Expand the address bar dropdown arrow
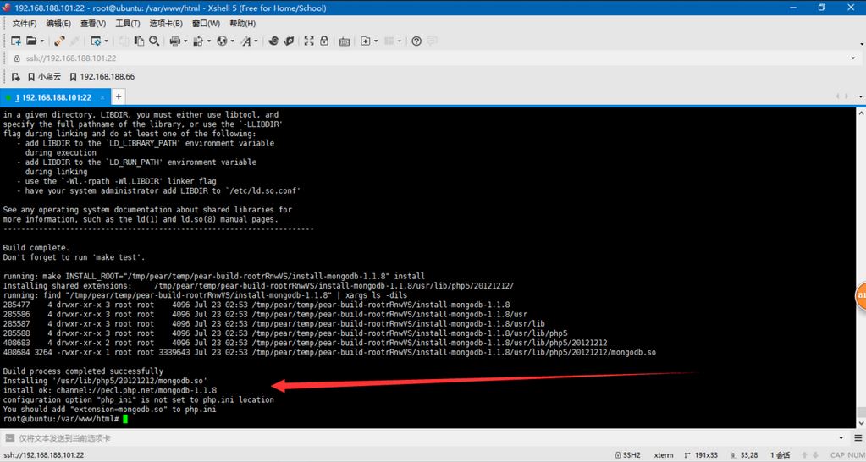Image resolution: width=866 pixels, height=462 pixels. (x=852, y=58)
